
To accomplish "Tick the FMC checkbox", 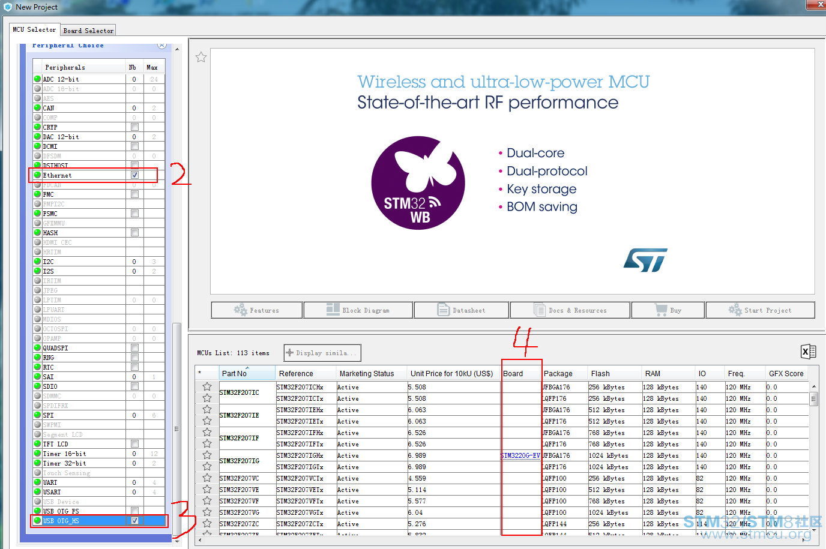I will click(x=134, y=194).
